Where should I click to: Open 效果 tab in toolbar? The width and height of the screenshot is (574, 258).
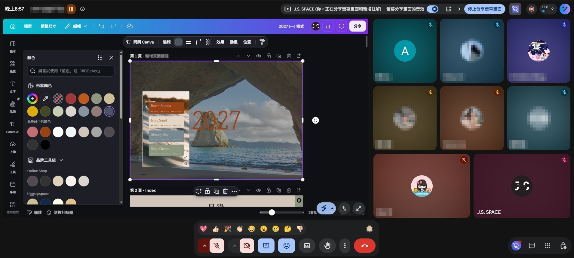pyautogui.click(x=220, y=42)
